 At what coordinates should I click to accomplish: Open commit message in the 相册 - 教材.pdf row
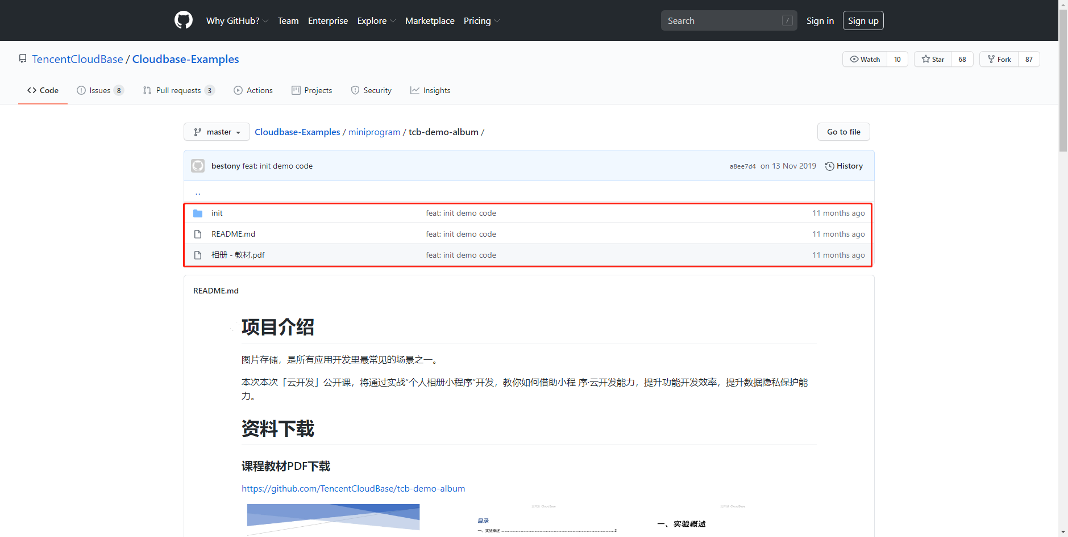pos(461,255)
